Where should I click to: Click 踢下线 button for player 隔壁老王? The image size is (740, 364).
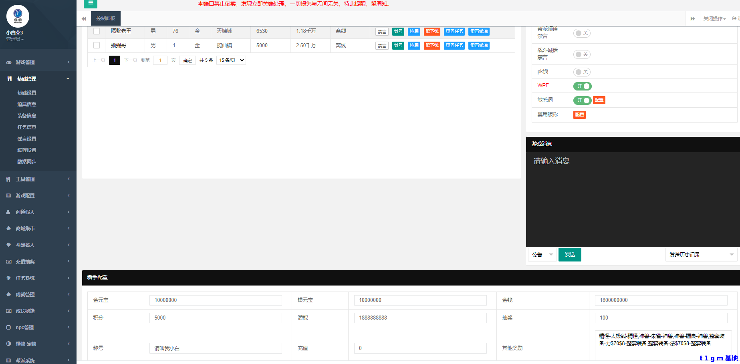(x=432, y=32)
